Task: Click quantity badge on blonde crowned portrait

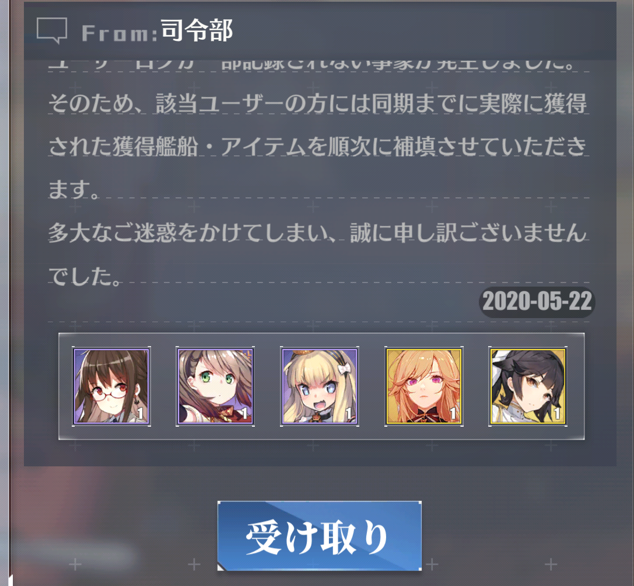Action: [348, 414]
